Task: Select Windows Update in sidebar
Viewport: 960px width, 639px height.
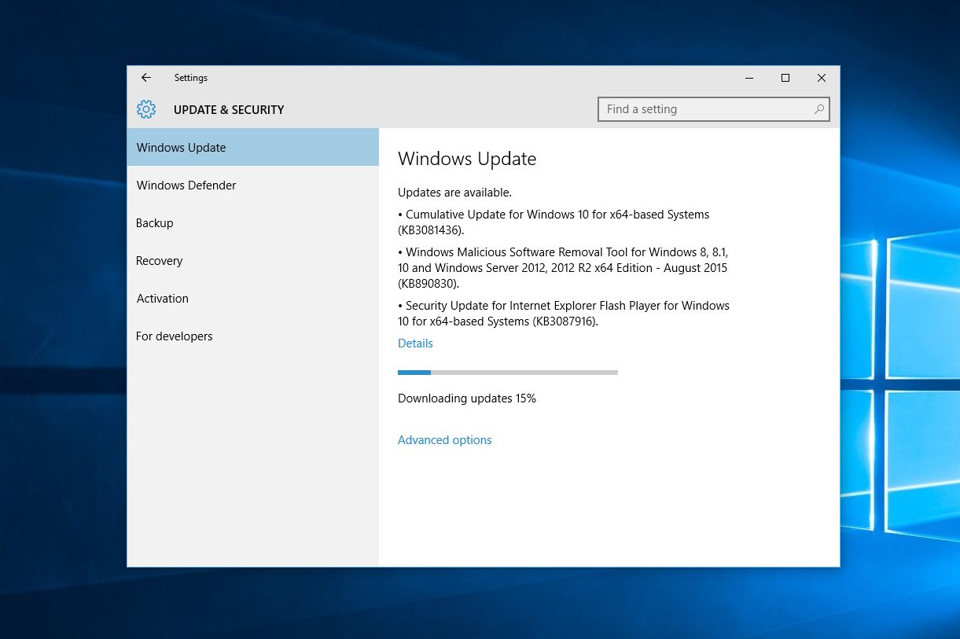Action: tap(253, 147)
